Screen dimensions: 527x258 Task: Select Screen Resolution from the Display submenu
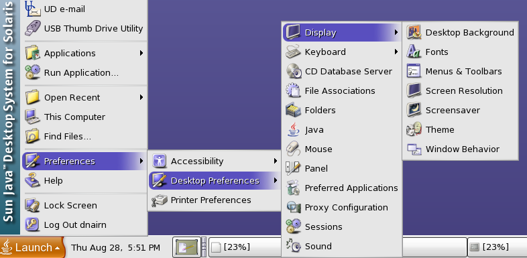click(460, 91)
